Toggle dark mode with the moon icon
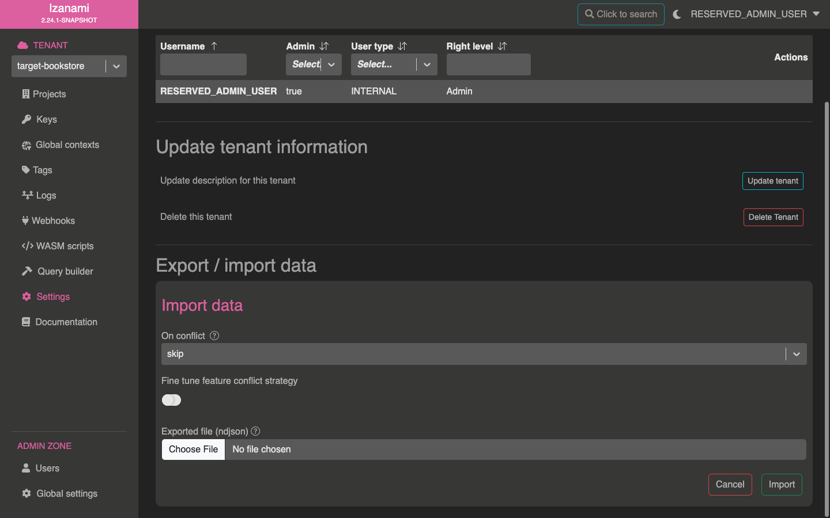Image resolution: width=830 pixels, height=518 pixels. [677, 14]
